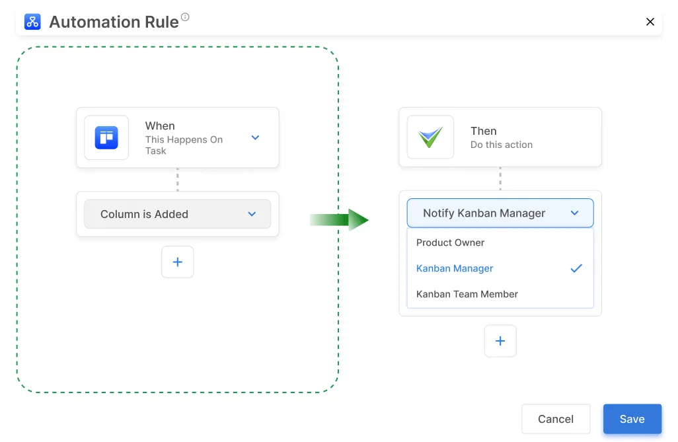Image resolution: width=678 pixels, height=442 pixels.
Task: Click the plus icon to add another trigger
Action: pos(177,262)
